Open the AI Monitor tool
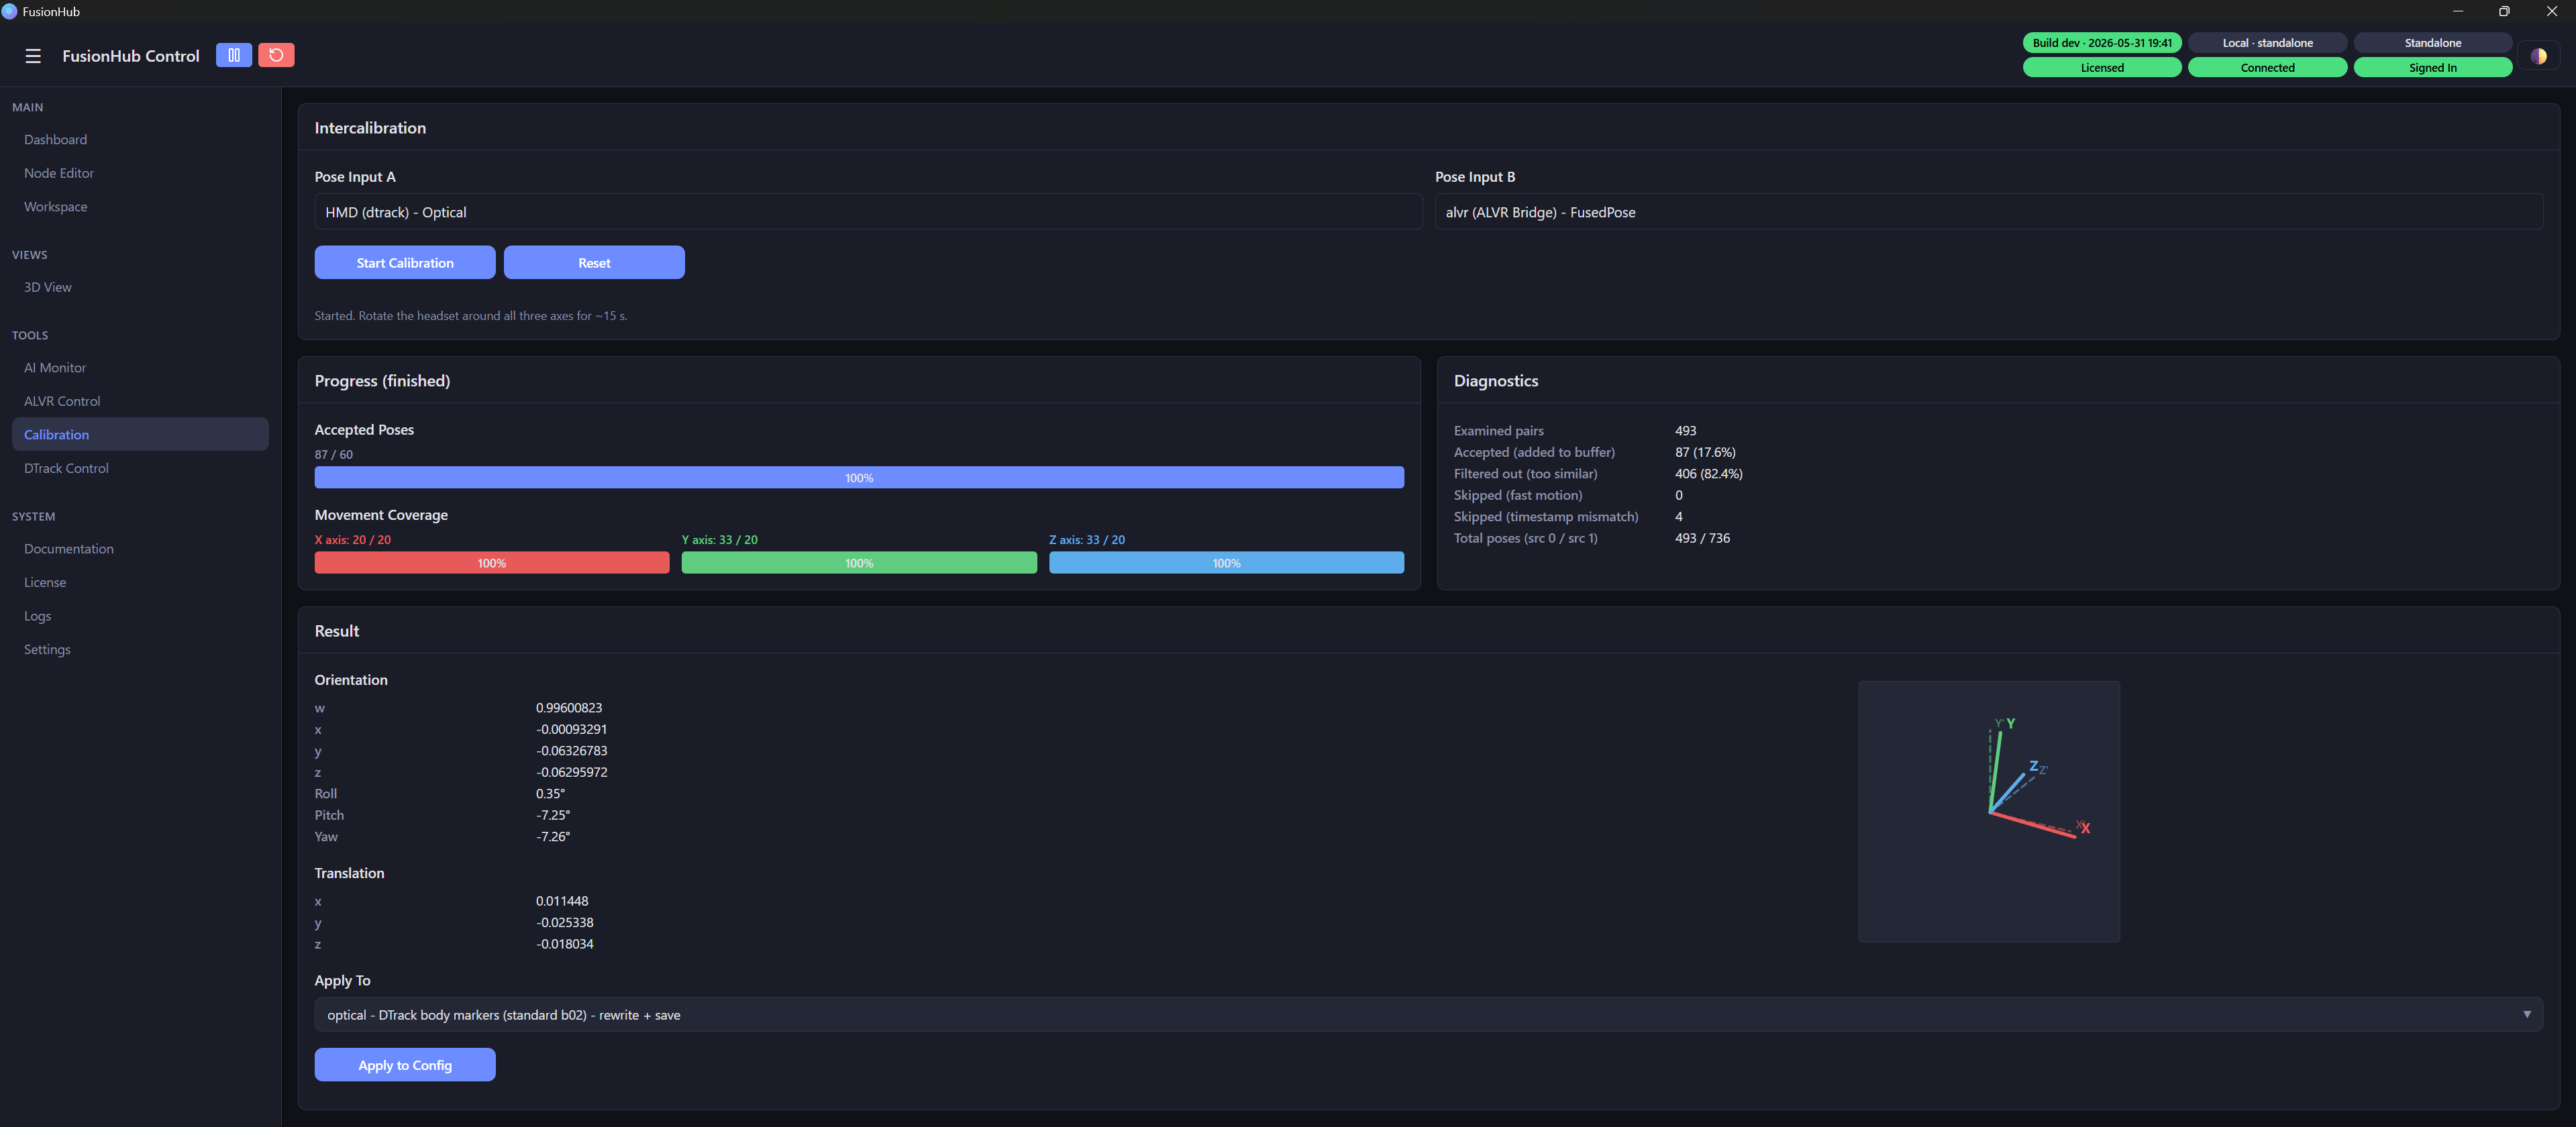The width and height of the screenshot is (2576, 1127). [x=140, y=368]
